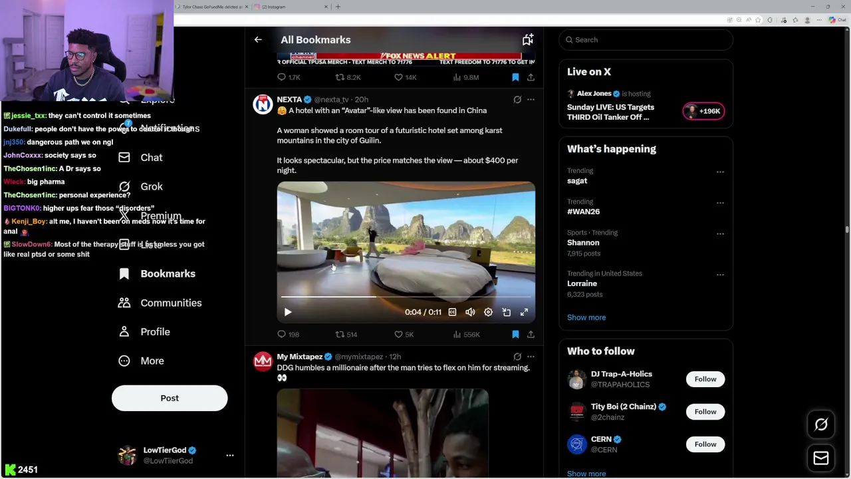Open Communities in the sidebar
Image resolution: width=851 pixels, height=479 pixels.
(x=160, y=303)
